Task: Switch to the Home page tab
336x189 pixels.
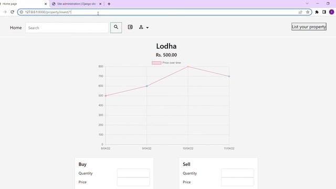Action: tap(24, 4)
